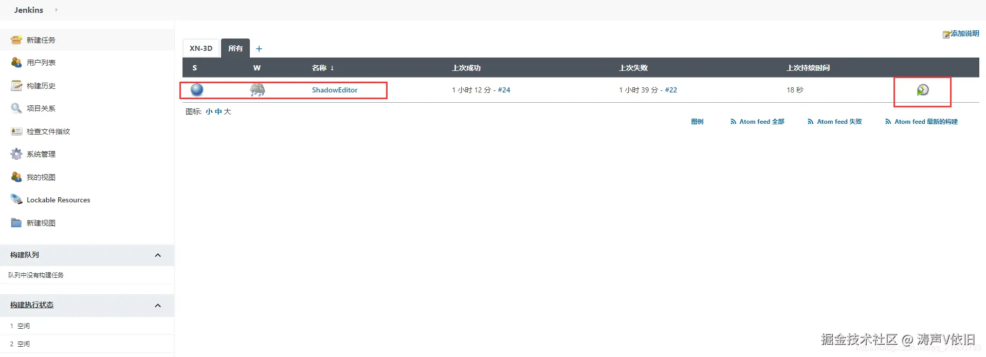Click the 添加说明 link

coord(965,33)
